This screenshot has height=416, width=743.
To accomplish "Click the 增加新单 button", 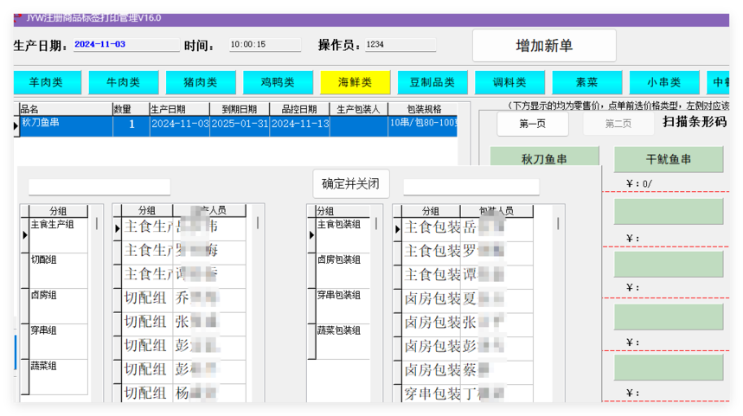I will (x=544, y=46).
